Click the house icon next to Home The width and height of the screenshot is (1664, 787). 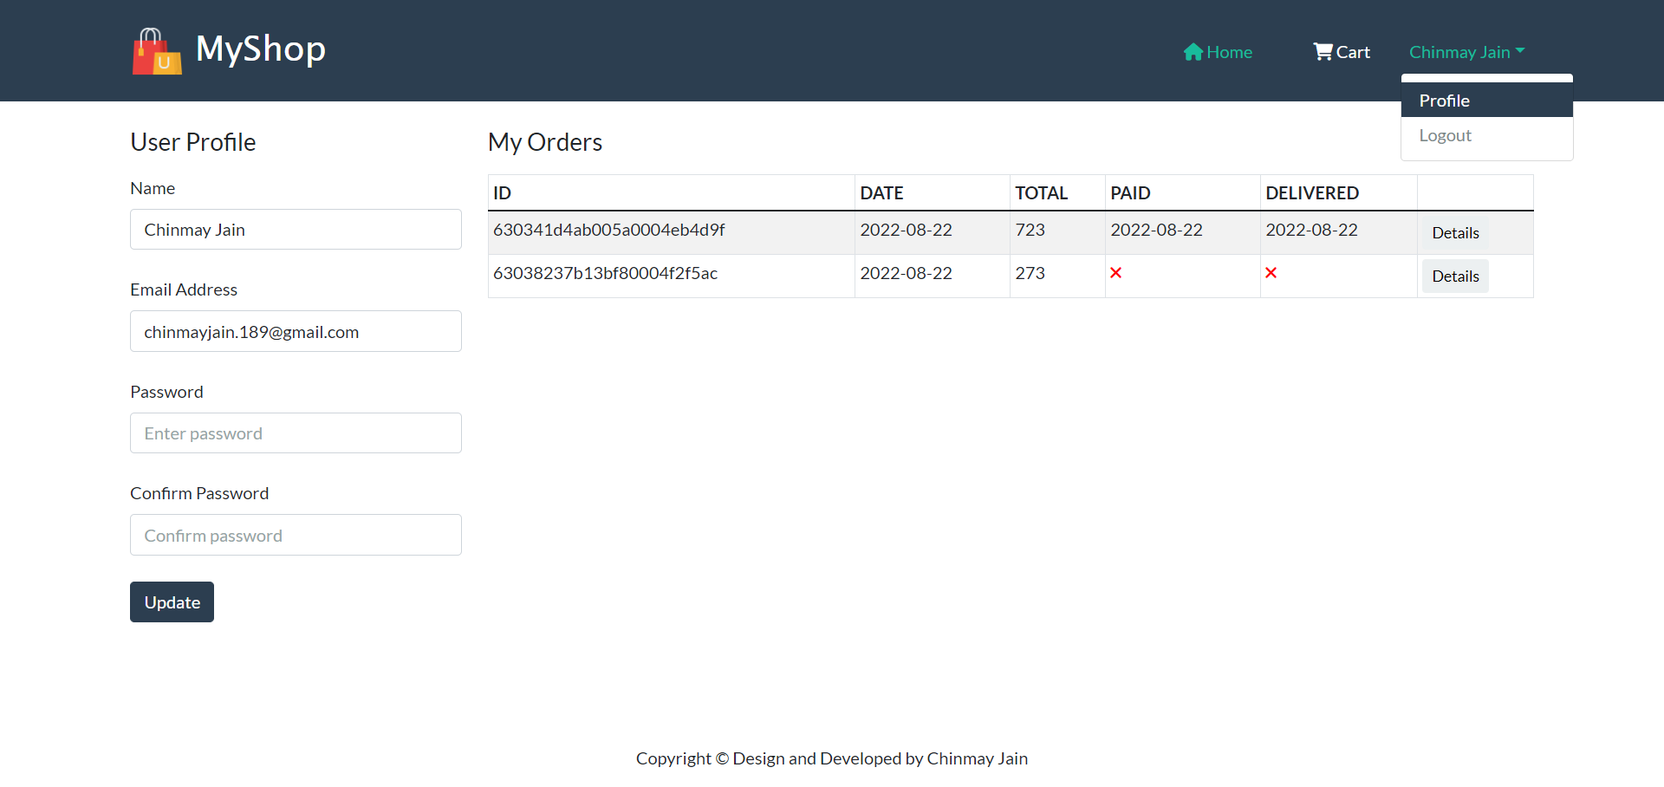pos(1194,52)
